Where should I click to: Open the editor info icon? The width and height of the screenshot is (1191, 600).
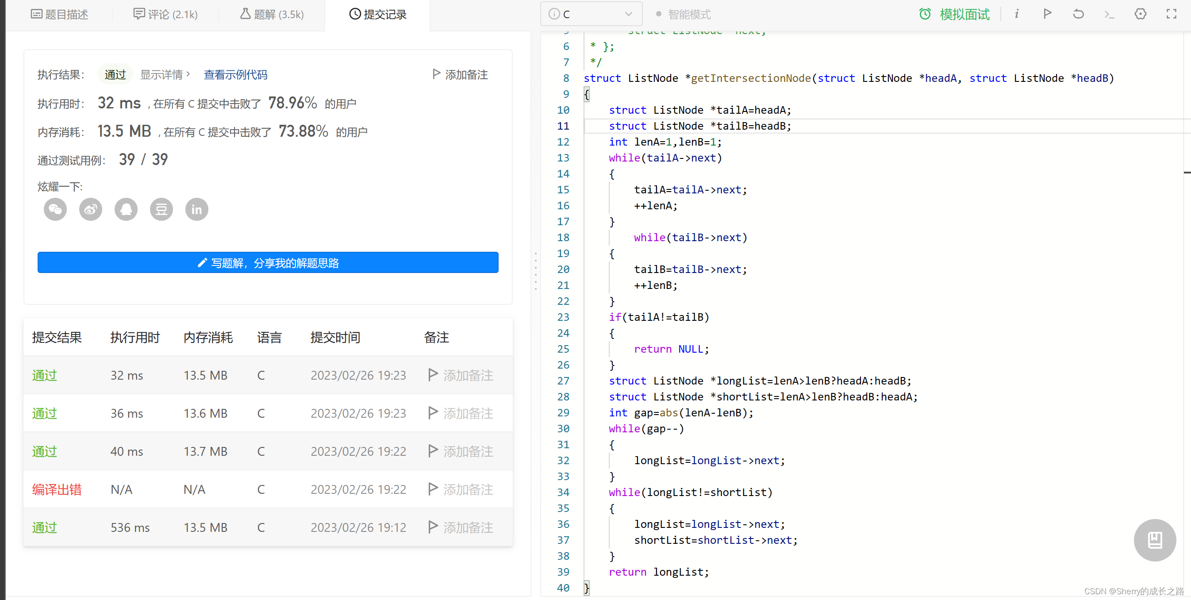coord(1016,14)
